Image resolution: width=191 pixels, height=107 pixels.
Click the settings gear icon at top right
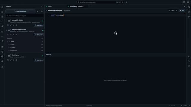coord(188,2)
